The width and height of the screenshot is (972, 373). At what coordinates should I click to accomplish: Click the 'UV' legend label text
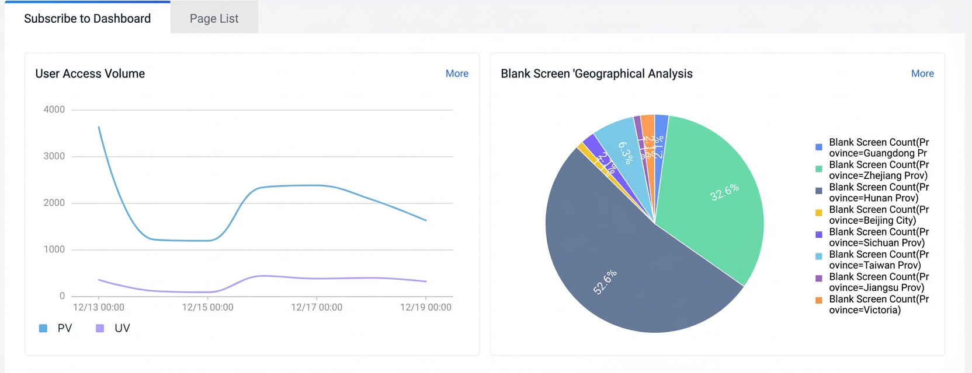[x=122, y=328]
